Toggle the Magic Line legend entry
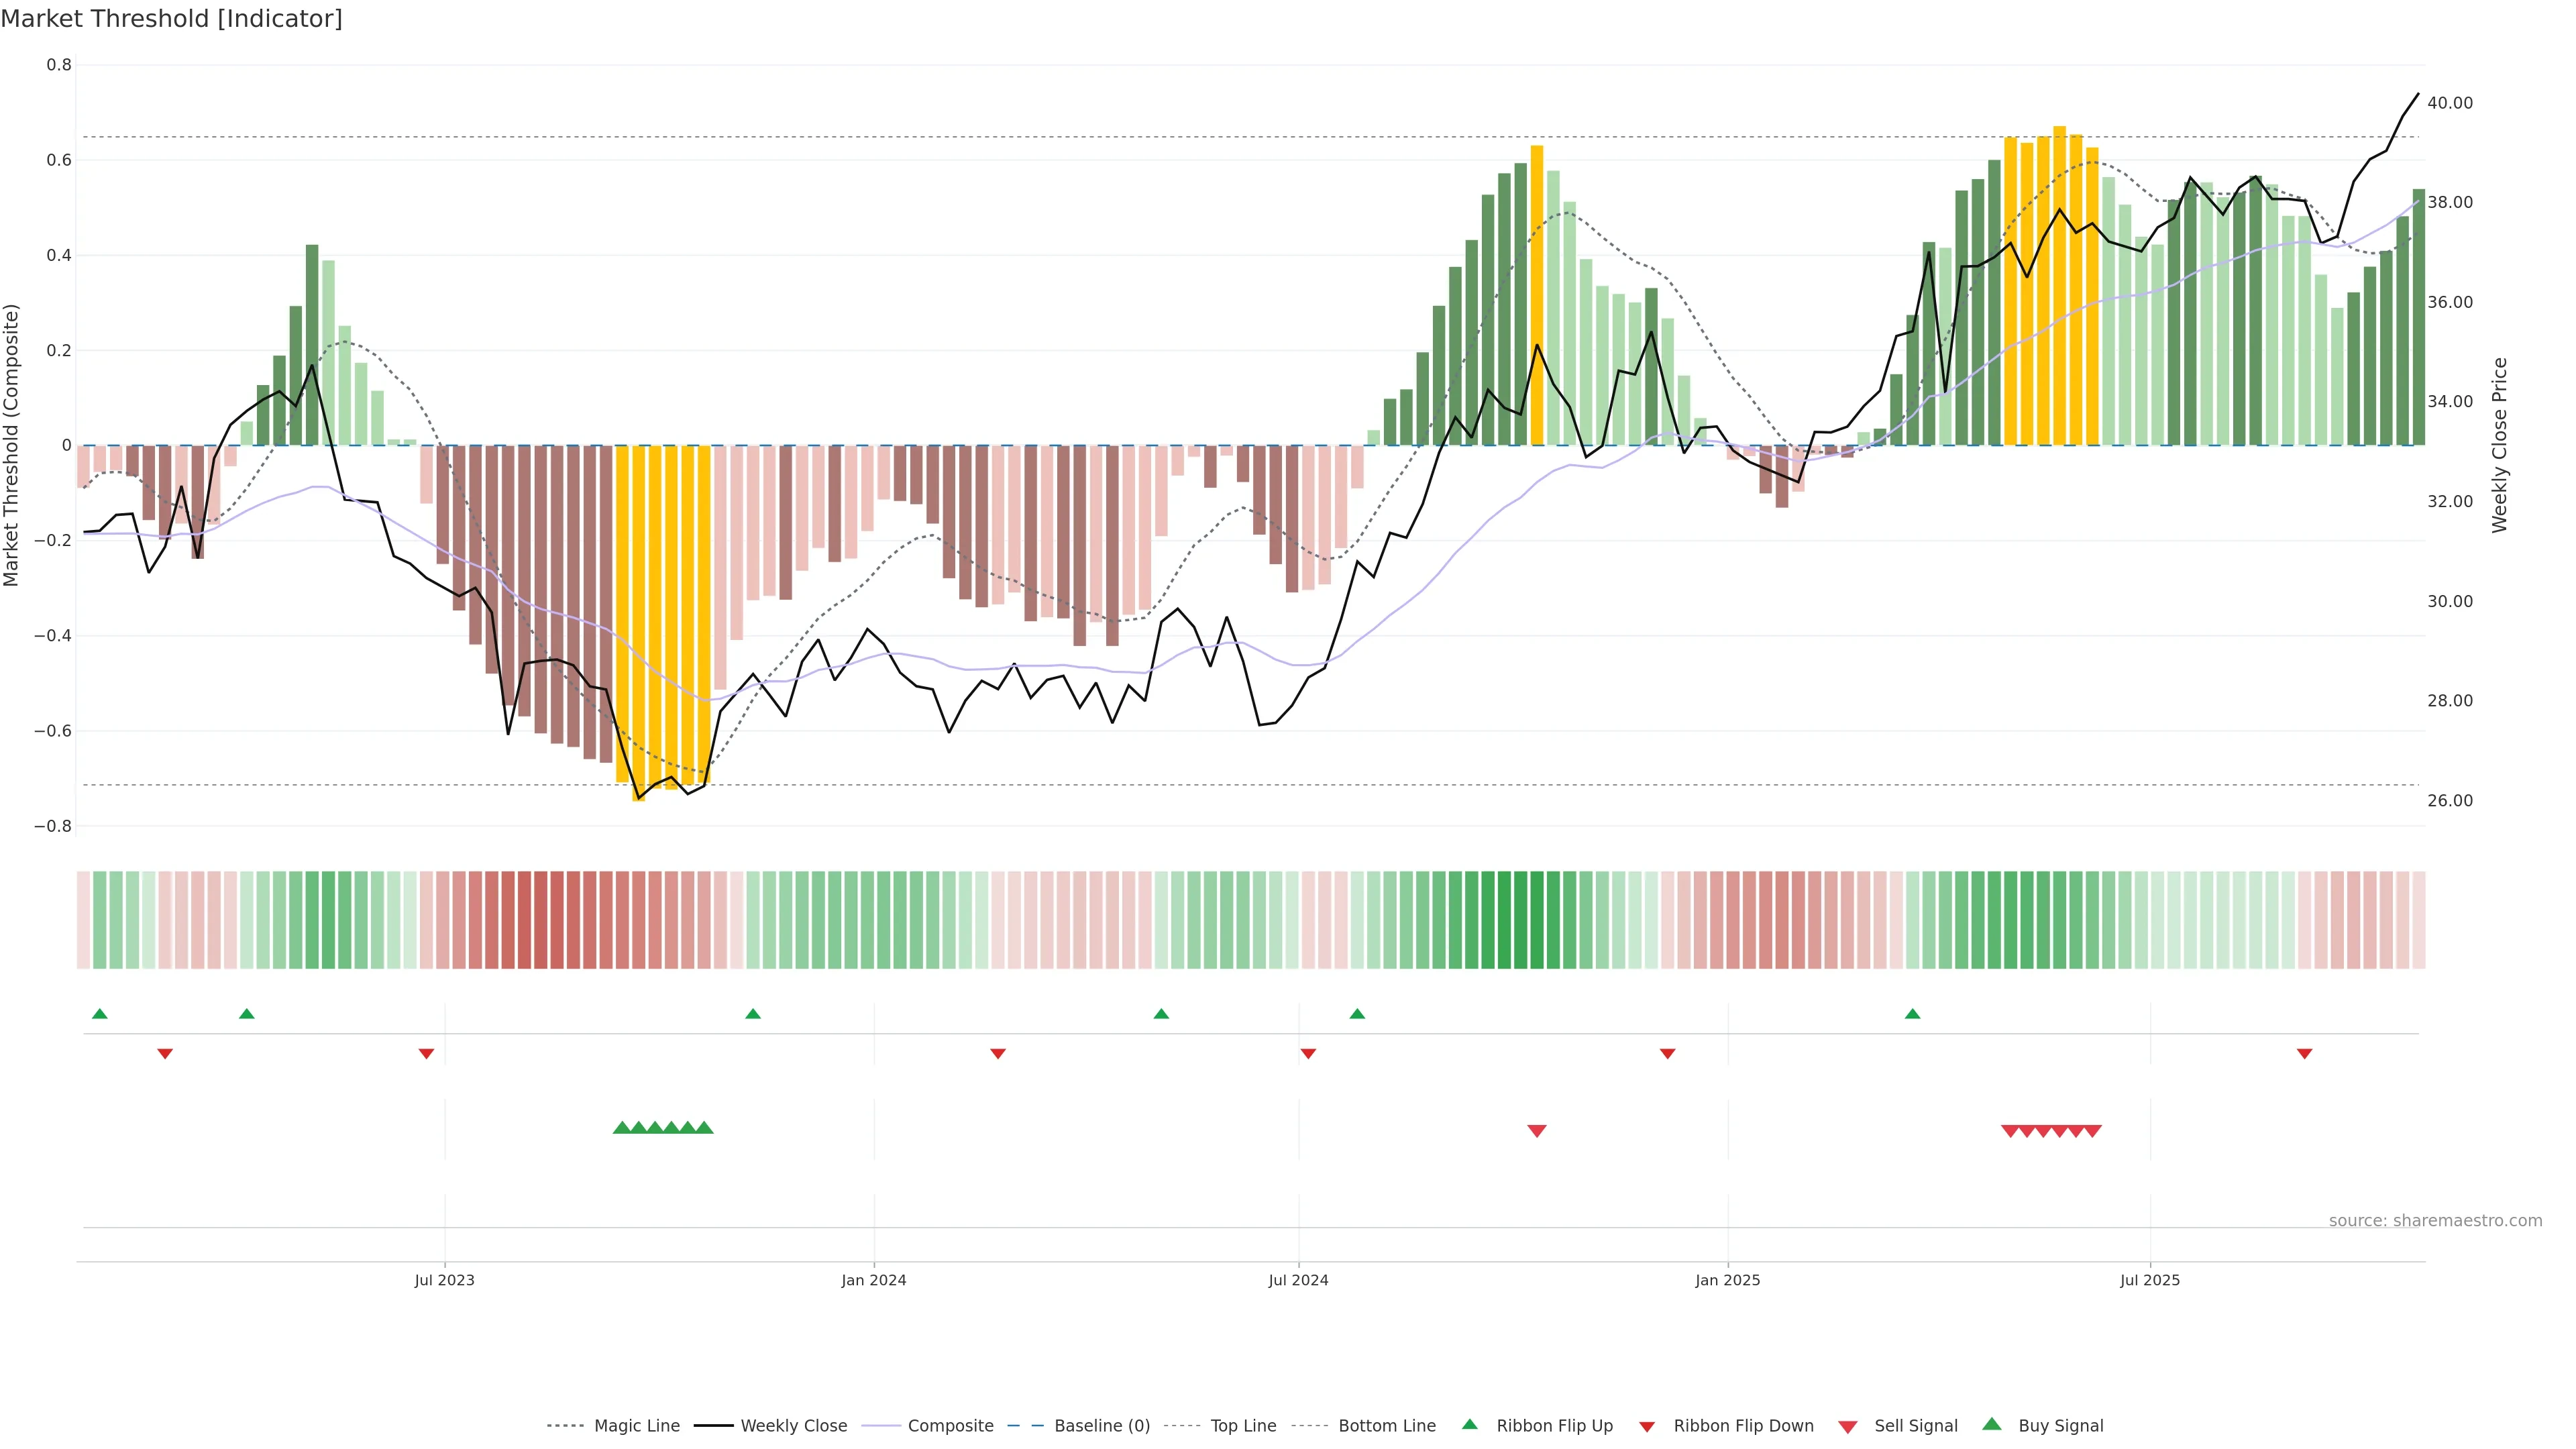This screenshot has height=1449, width=2576. tap(636, 1426)
